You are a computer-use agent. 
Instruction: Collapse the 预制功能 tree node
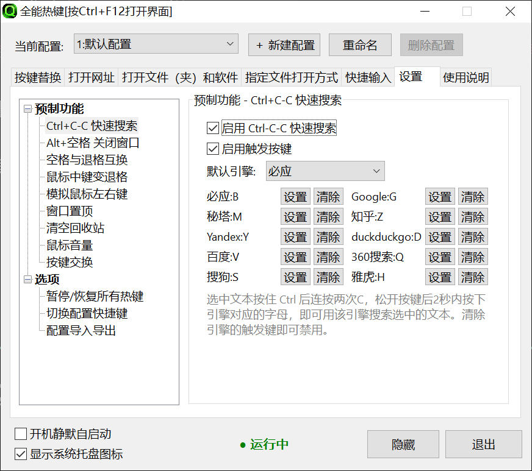tap(27, 109)
